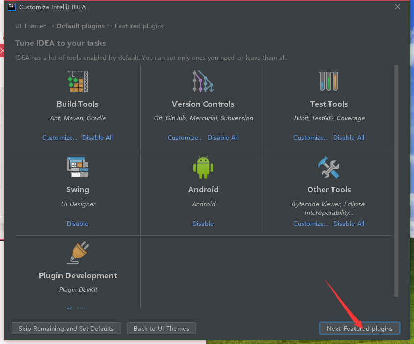Click 'UI Designer' description text
This screenshot has height=344, width=414.
point(78,204)
